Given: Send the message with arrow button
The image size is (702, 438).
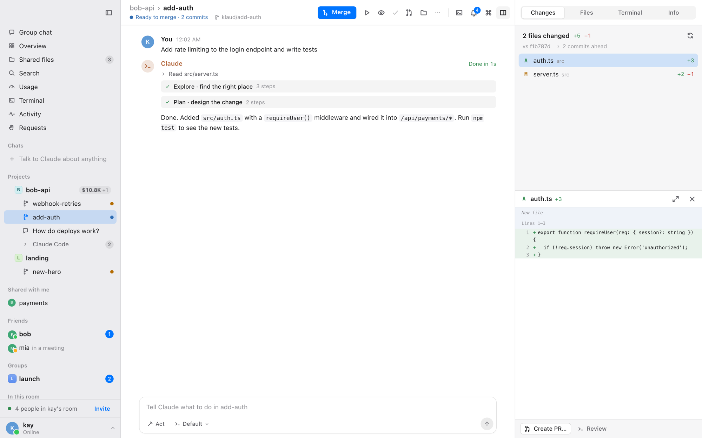Looking at the screenshot, I should (x=487, y=424).
